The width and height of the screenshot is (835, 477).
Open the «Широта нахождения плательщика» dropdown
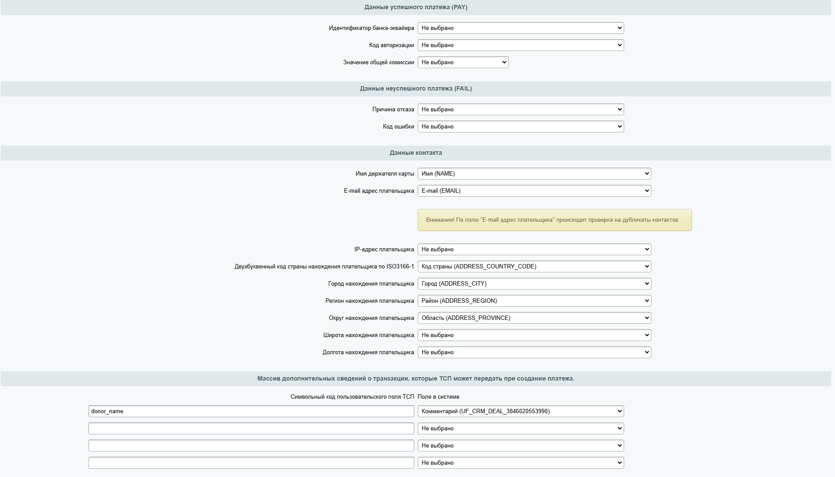[534, 335]
